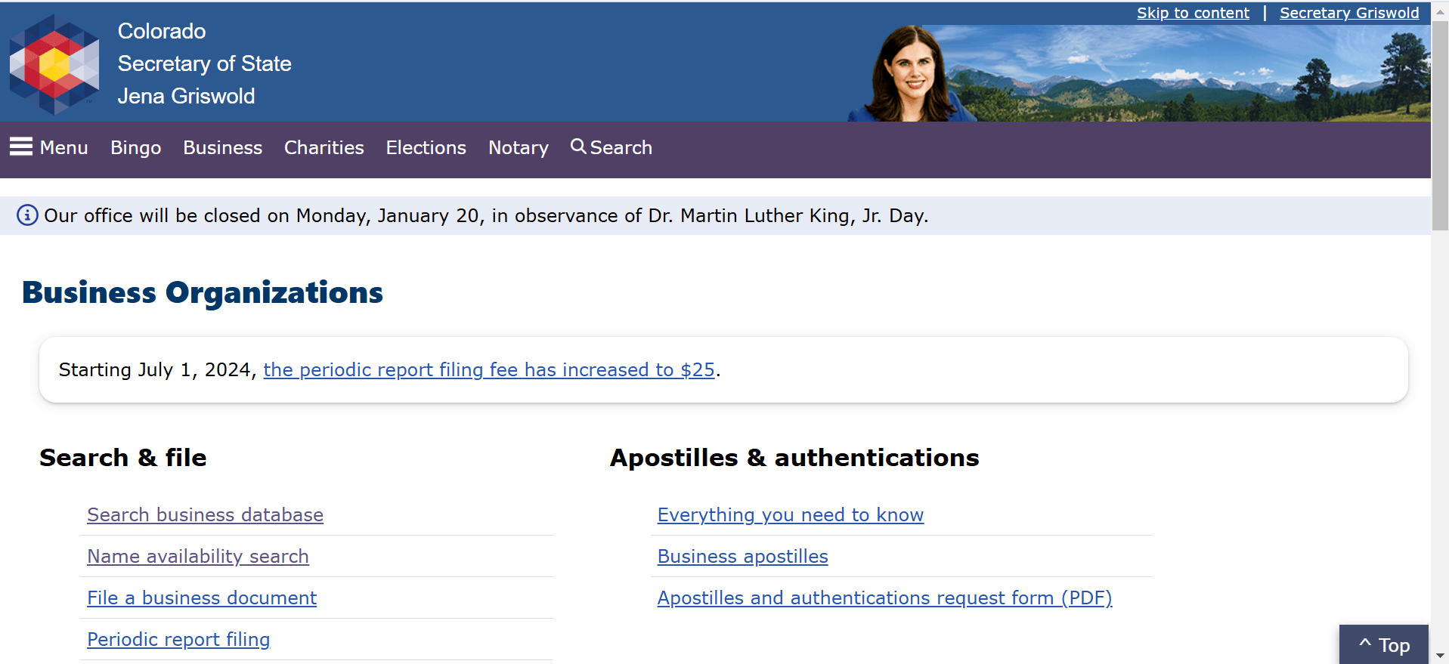1449x664 pixels.
Task: Open the Notary navigation item
Action: tap(519, 147)
